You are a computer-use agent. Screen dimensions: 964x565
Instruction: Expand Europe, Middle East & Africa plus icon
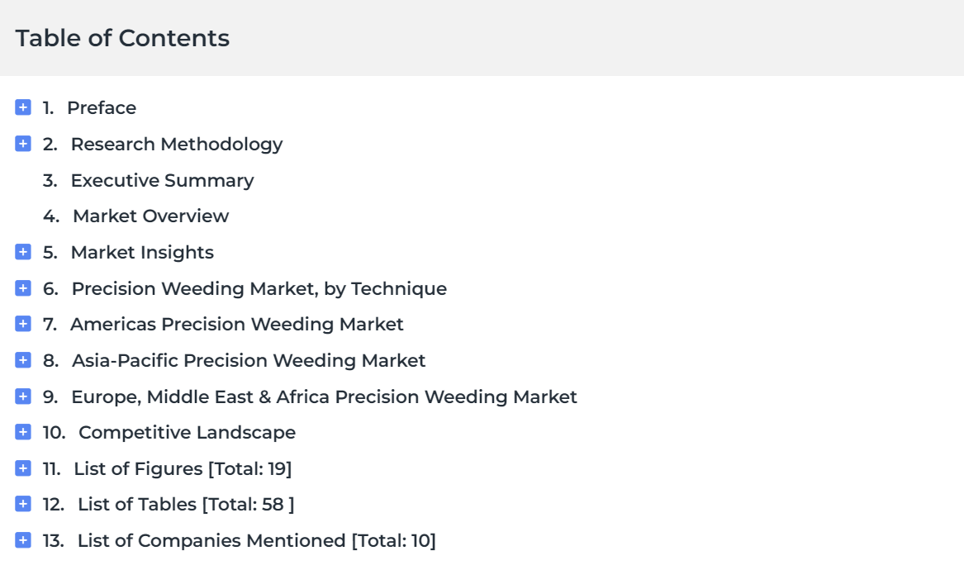23,396
